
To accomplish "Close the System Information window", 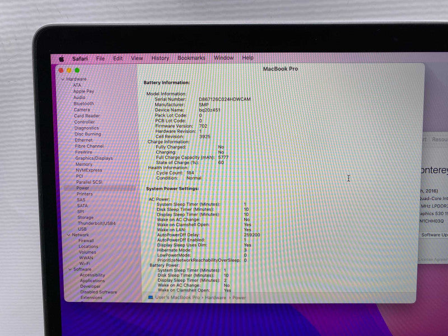I will (61, 71).
